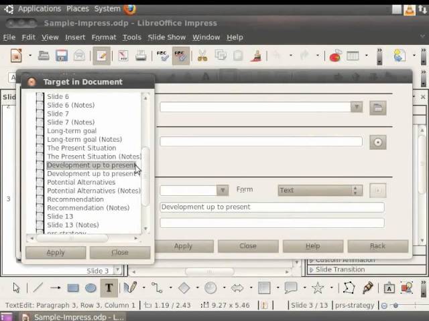429x321 pixels.
Task: Click Close in Target in Document dialog
Action: pyautogui.click(x=120, y=253)
